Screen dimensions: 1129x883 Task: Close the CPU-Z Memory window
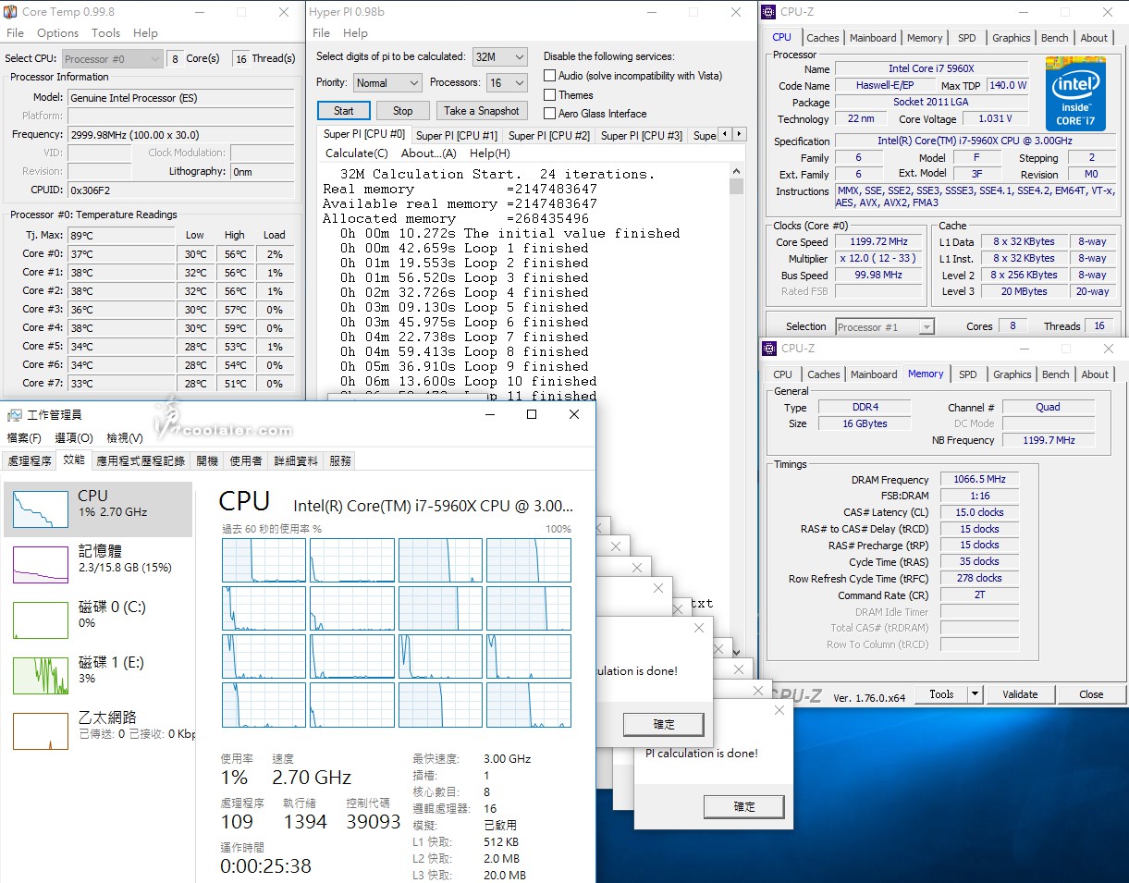1109,349
